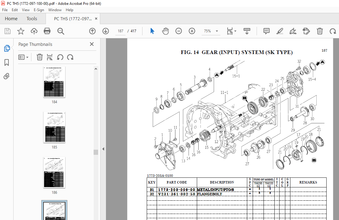Select the page 186 thumbnail

click(x=54, y=173)
